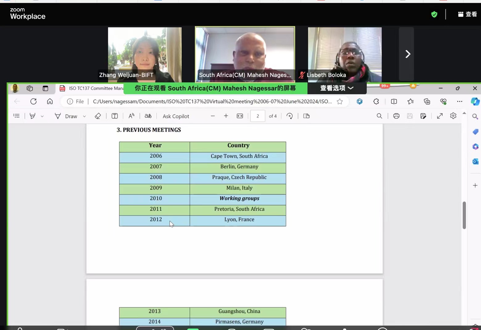481x330 pixels.
Task: Open the Find search icon in PDF toolbar
Action: (x=379, y=116)
